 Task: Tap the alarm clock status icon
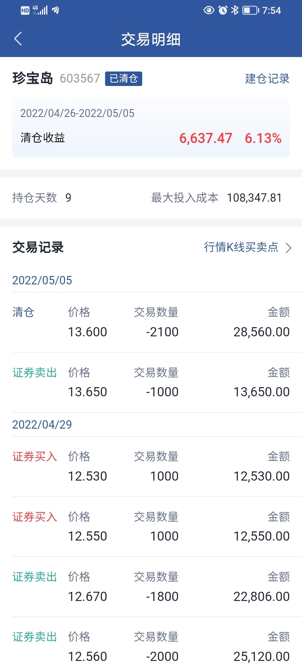(x=223, y=10)
